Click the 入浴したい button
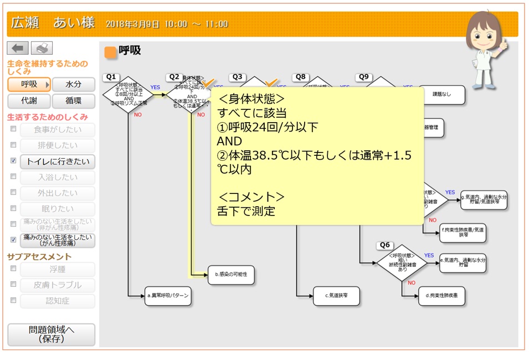529x352 pixels. 58,177
